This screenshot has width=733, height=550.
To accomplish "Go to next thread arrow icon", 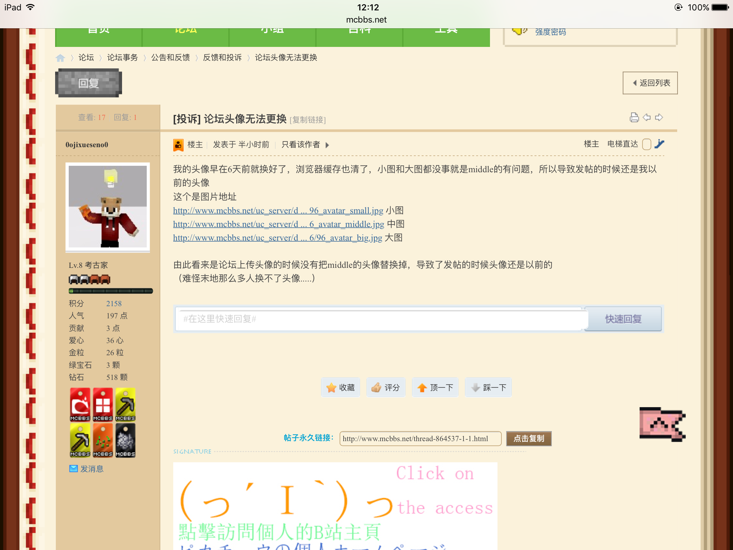I will tap(659, 117).
